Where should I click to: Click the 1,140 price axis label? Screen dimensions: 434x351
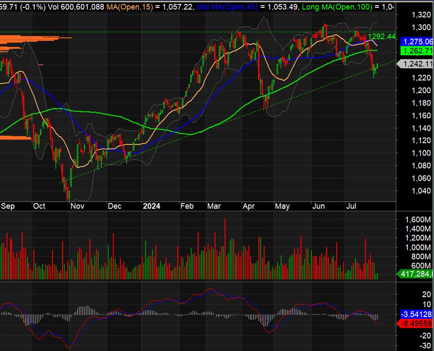point(421,128)
